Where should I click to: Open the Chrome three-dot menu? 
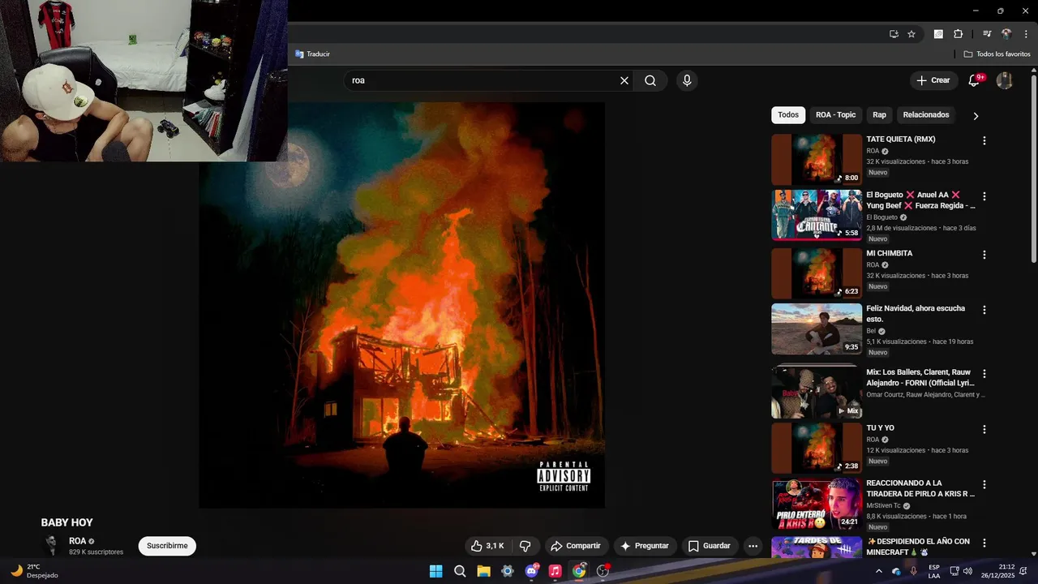point(1026,34)
